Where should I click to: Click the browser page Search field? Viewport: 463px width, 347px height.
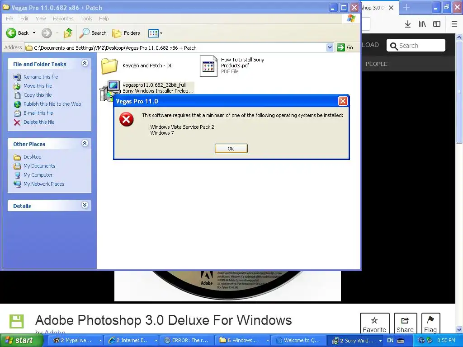pyautogui.click(x=416, y=46)
